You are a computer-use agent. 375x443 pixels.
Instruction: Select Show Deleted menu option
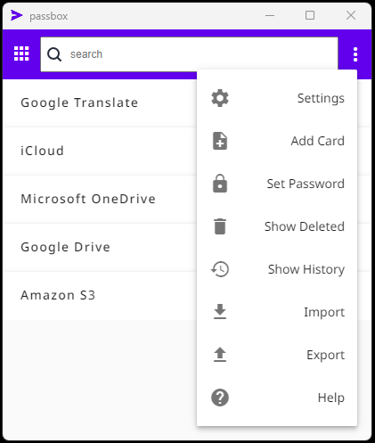point(277,226)
